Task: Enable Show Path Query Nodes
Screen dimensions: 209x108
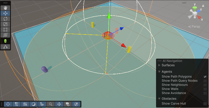Action: (205, 81)
